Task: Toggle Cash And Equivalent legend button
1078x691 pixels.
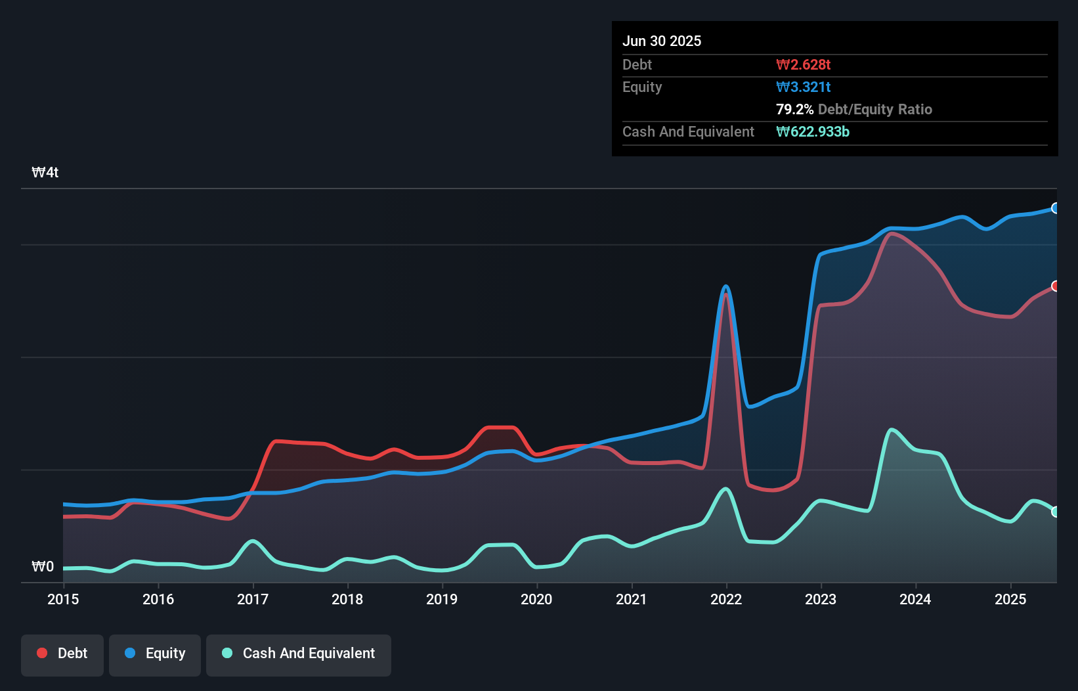Action: (299, 655)
